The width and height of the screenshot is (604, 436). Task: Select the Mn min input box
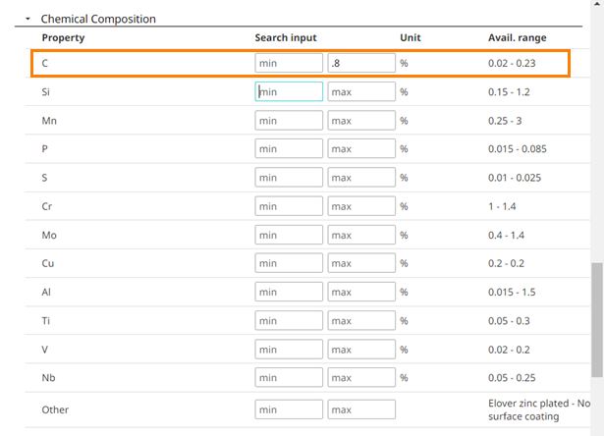(288, 121)
